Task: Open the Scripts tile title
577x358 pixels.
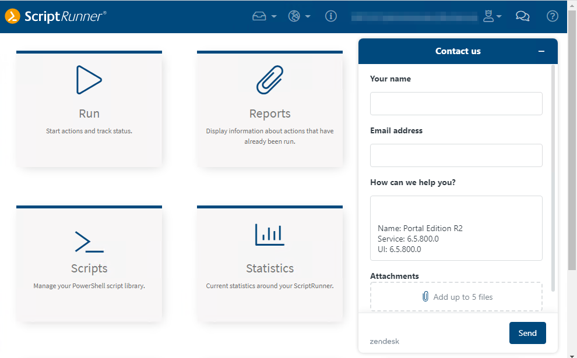Action: click(x=89, y=268)
